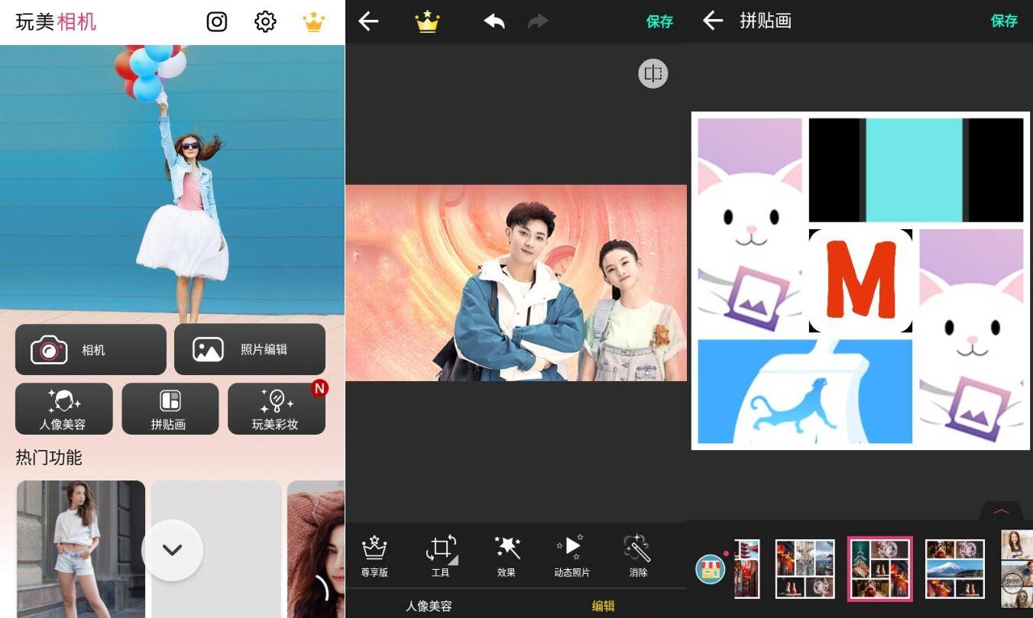Switch to the 编辑 bottom tab
This screenshot has height=618, width=1033.
pos(604,606)
